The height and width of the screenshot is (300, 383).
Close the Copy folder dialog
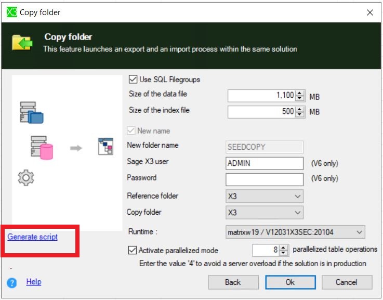click(370, 12)
